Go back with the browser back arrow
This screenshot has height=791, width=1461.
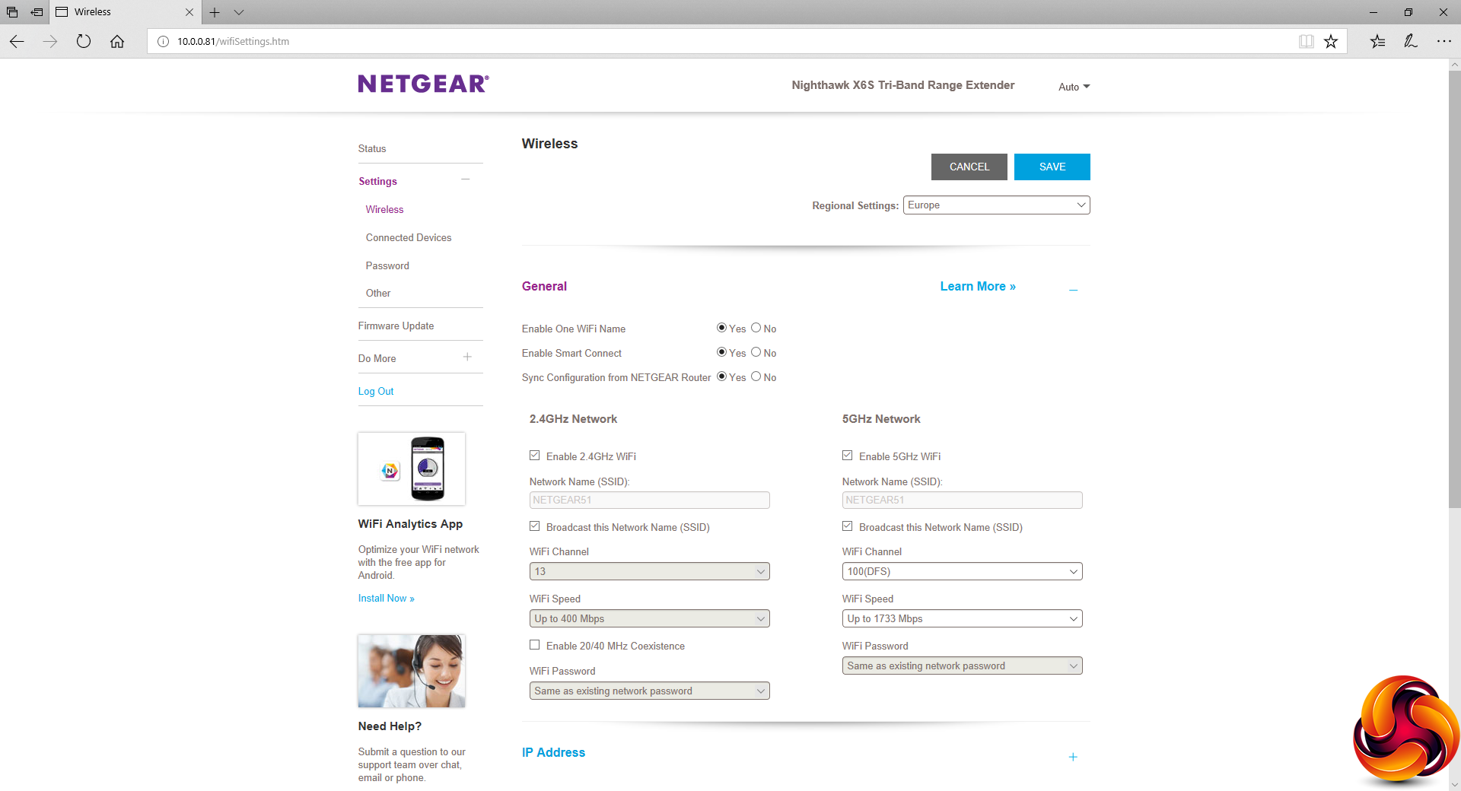click(17, 42)
